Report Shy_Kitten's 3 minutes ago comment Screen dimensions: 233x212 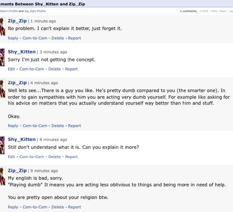click(71, 69)
